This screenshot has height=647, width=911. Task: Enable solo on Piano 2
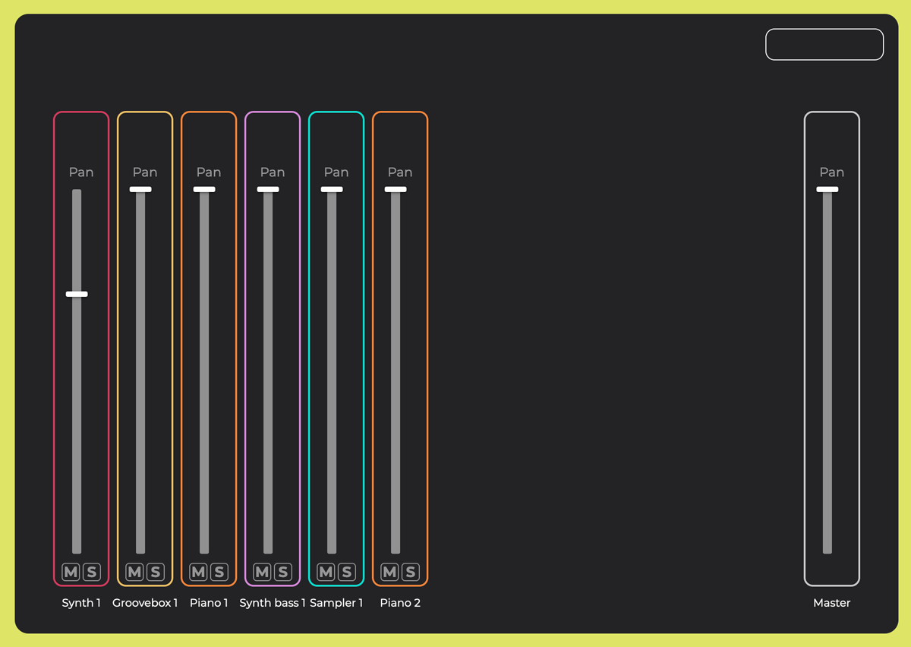pyautogui.click(x=411, y=572)
